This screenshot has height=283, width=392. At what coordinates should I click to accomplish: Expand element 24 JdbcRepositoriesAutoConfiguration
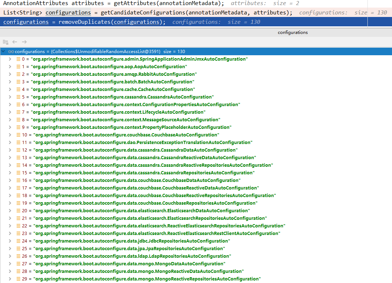pyautogui.click(x=10, y=241)
